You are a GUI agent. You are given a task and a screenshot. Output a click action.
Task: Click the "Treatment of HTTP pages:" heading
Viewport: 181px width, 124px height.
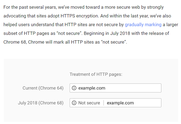coord(96,74)
